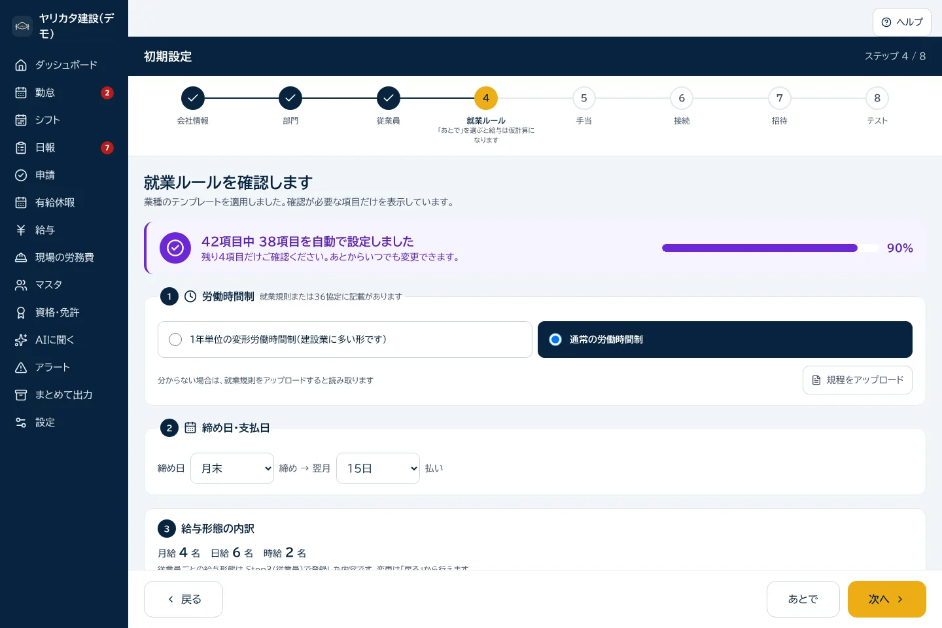Go to completed step 部門
The image size is (942, 628).
coord(290,98)
